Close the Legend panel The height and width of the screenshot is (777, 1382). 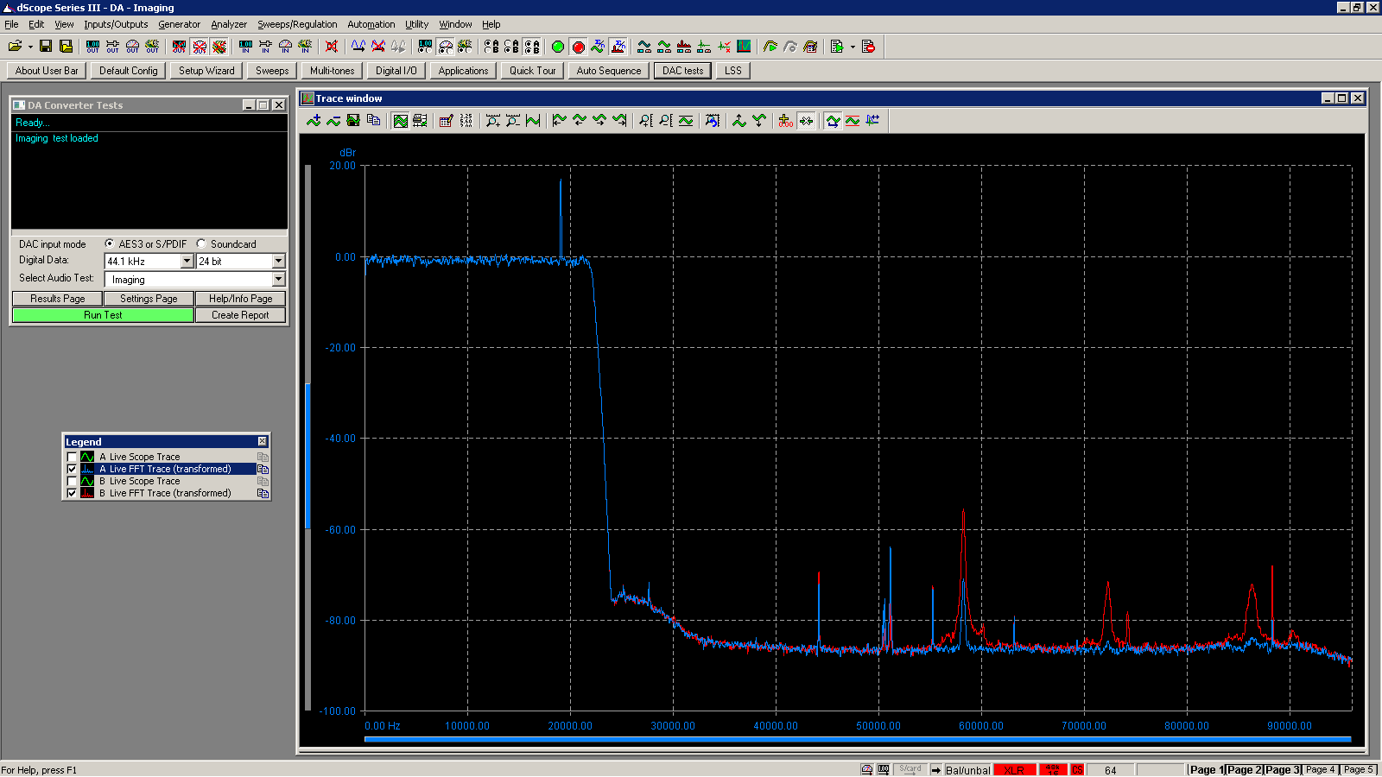(x=263, y=442)
